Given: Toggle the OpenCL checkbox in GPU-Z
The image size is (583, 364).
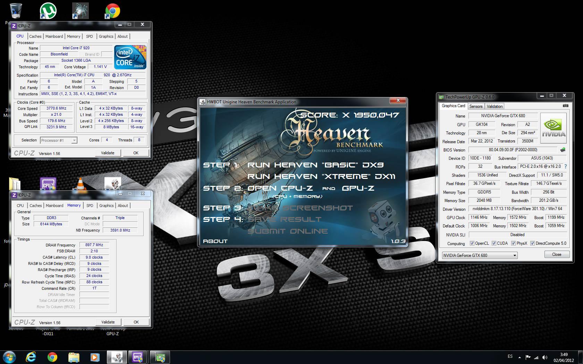Looking at the screenshot, I should point(472,243).
